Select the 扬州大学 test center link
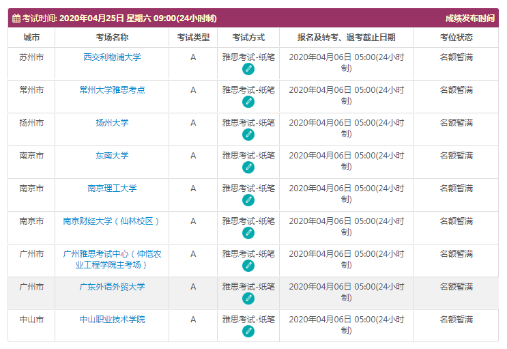507x349 pixels. (112, 123)
